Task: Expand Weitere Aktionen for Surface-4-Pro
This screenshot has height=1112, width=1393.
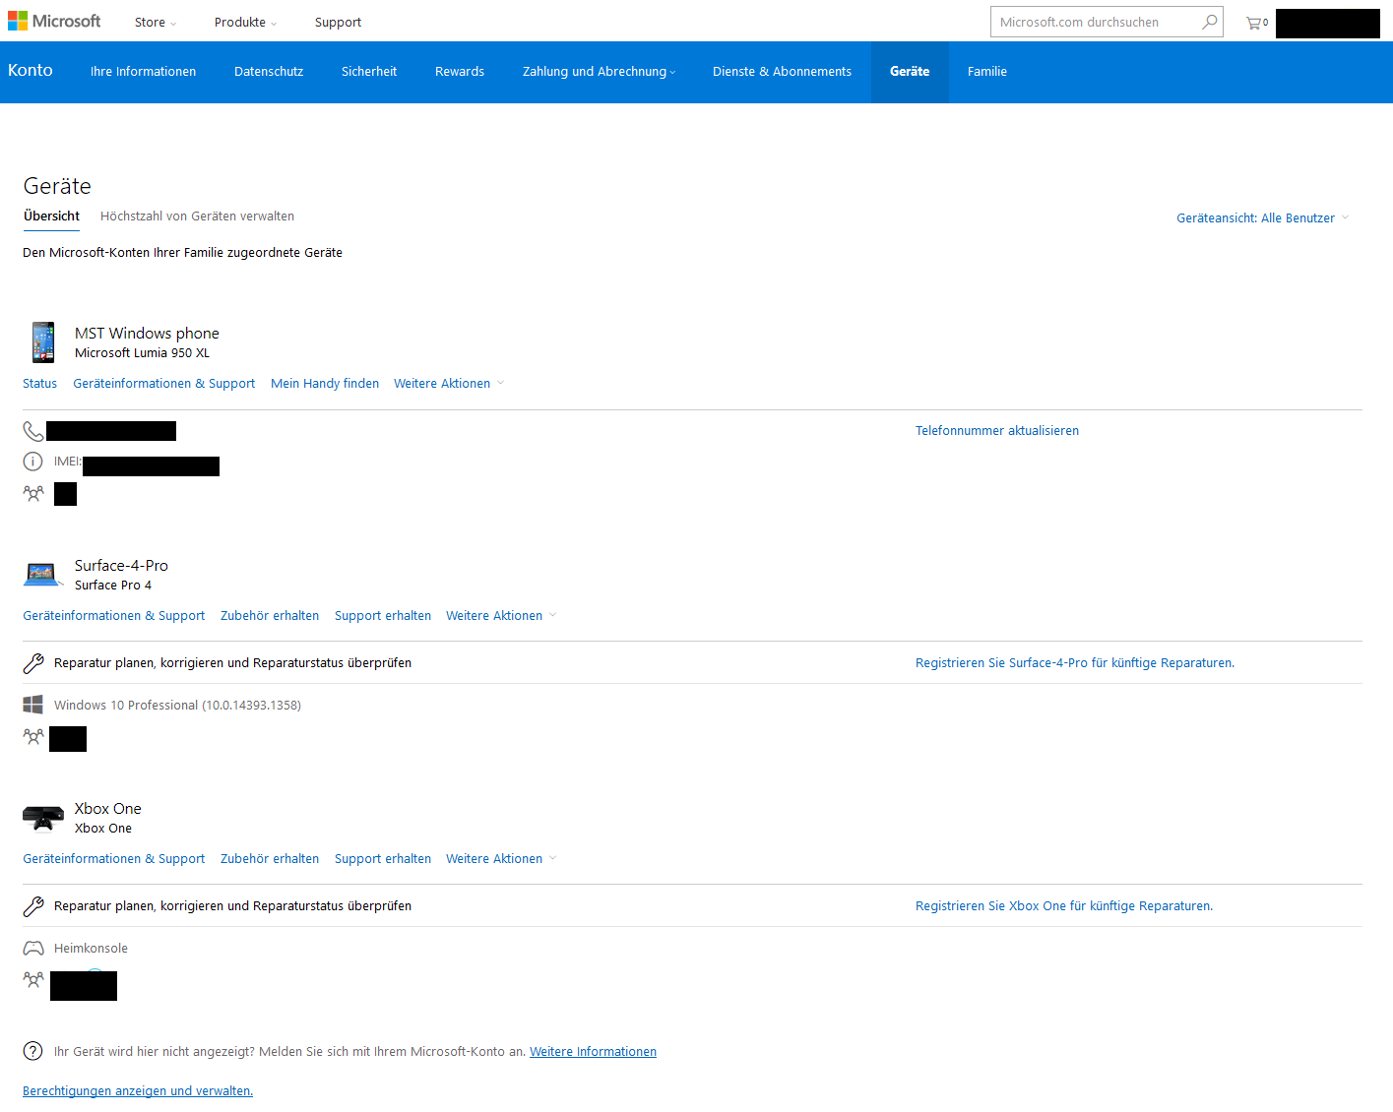Action: click(501, 616)
